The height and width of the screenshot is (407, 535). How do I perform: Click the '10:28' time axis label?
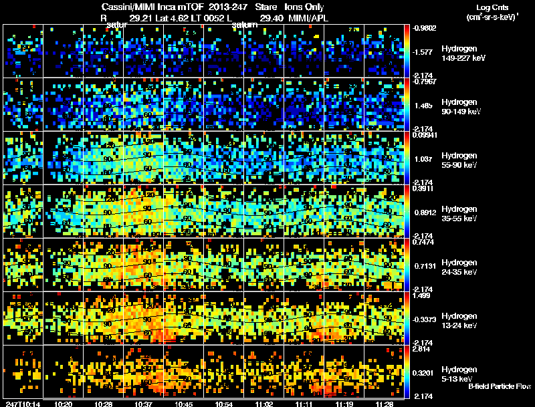104,404
